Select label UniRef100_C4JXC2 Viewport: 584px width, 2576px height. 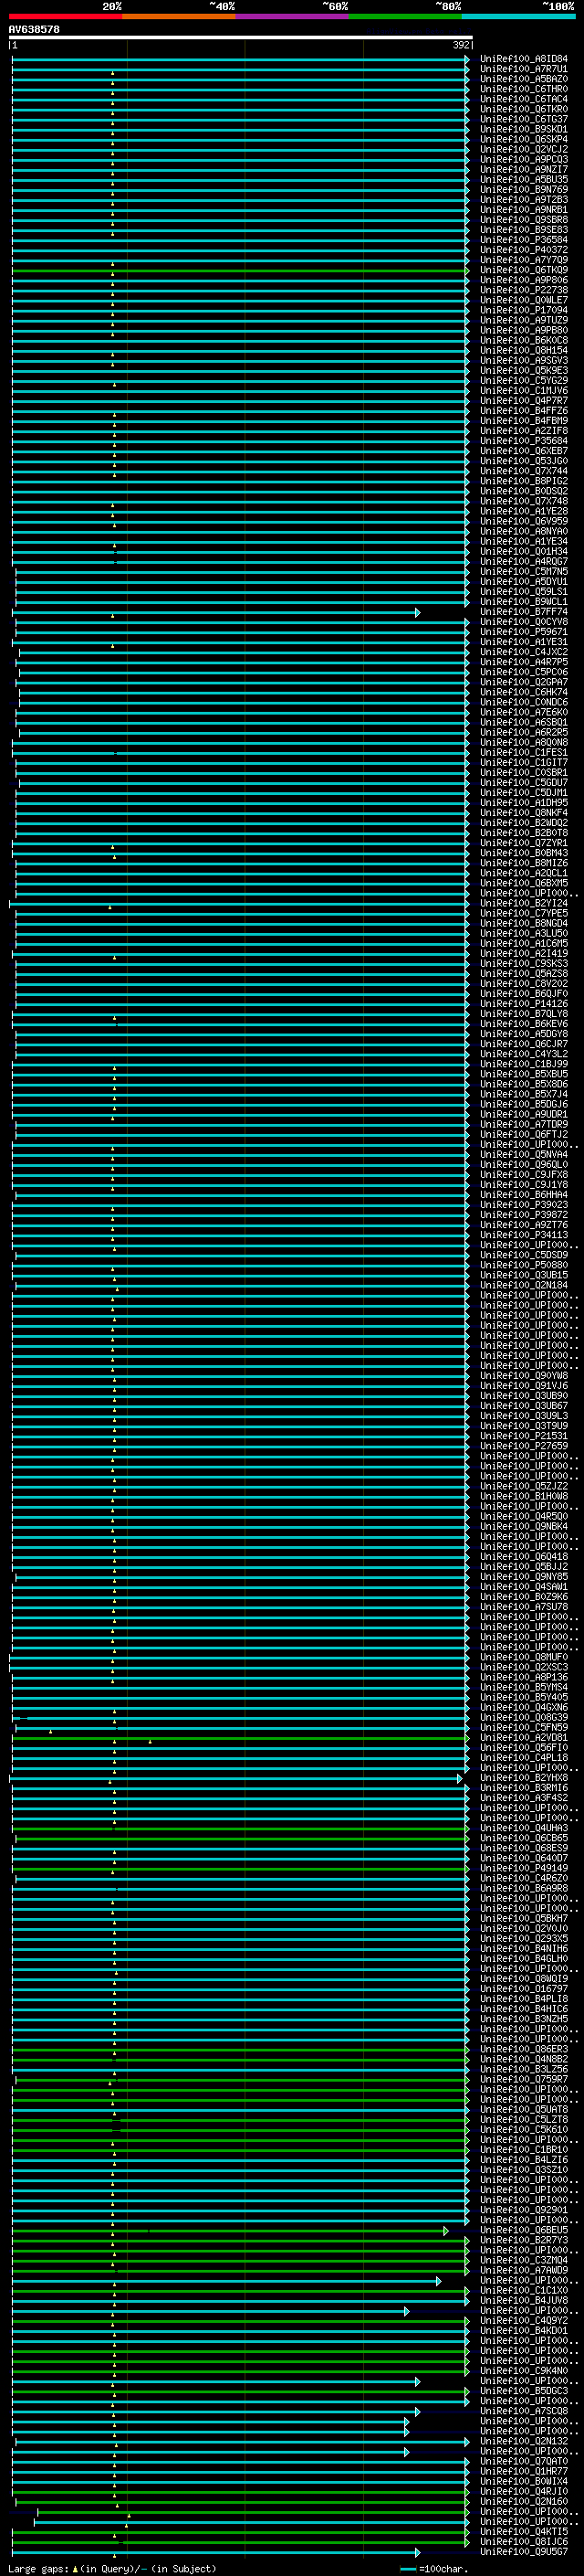click(x=523, y=652)
